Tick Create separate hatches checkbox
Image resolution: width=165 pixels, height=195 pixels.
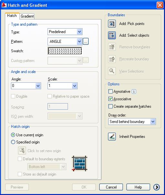[110, 106]
